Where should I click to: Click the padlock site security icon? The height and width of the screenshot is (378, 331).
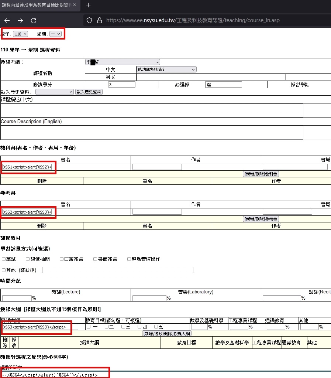pos(99,20)
